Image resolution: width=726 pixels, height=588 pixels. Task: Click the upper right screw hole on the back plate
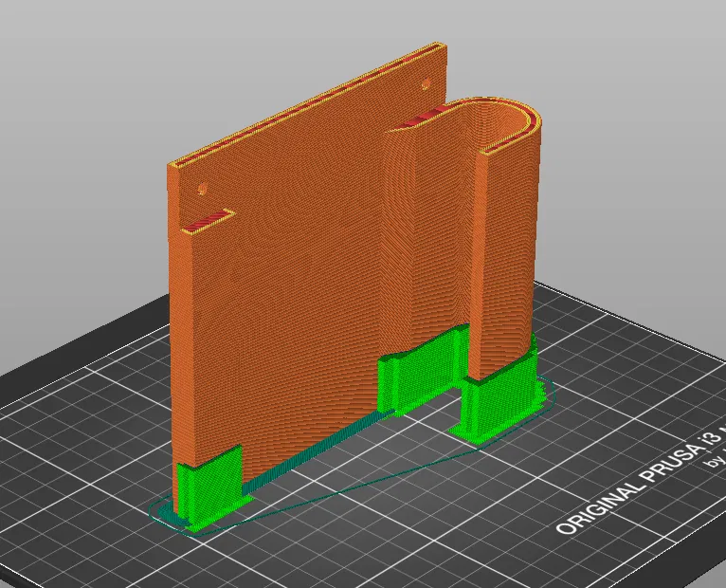[426, 84]
